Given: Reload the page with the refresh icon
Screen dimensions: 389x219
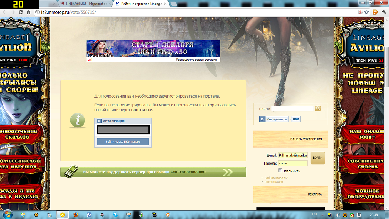Looking at the screenshot, I should [x=21, y=12].
